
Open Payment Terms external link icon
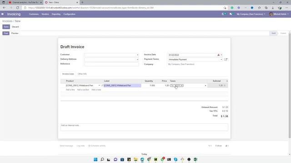(x=226, y=59)
